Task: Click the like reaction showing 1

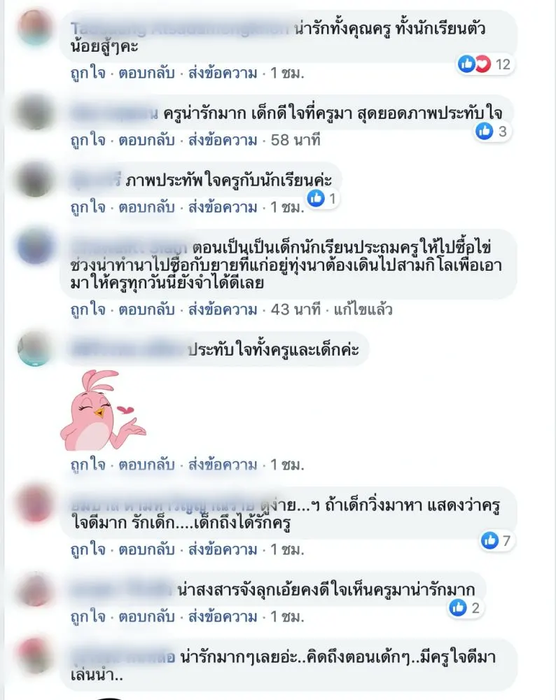Action: [x=317, y=198]
